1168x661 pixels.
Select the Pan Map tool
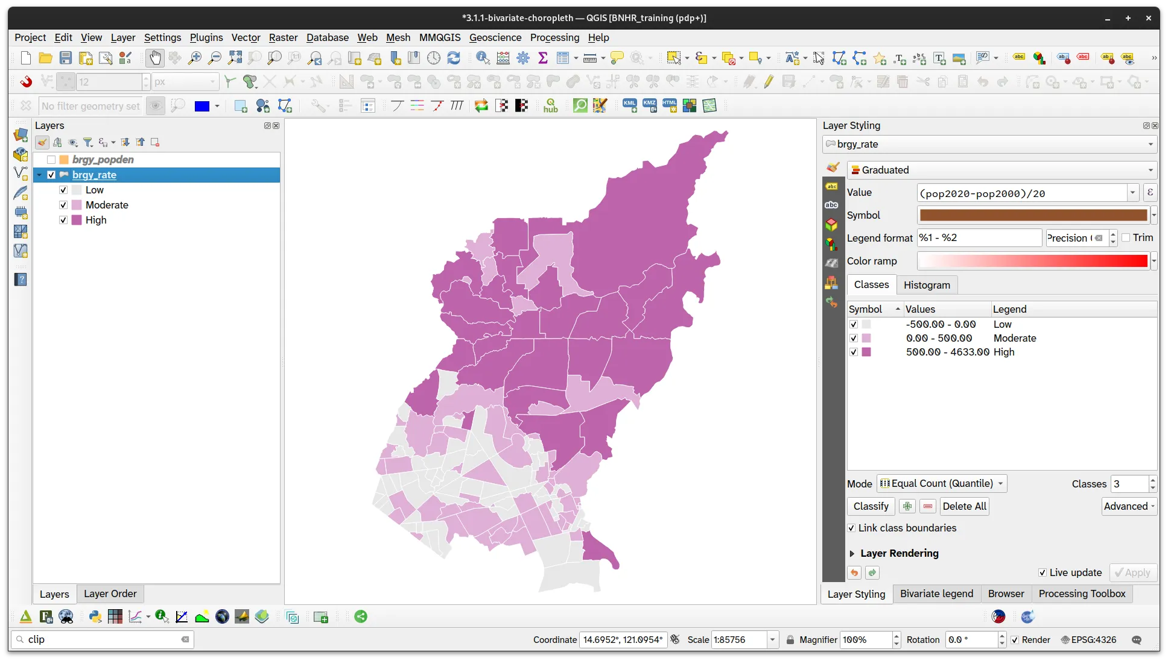pyautogui.click(x=156, y=58)
